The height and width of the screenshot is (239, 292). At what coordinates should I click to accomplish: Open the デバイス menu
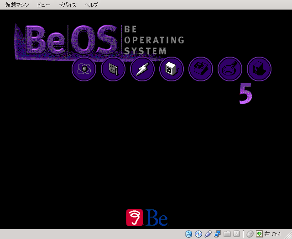68,5
